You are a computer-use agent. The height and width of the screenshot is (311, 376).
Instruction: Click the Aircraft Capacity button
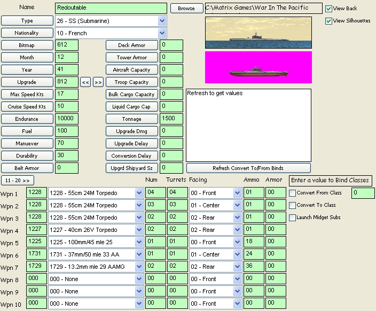click(132, 69)
